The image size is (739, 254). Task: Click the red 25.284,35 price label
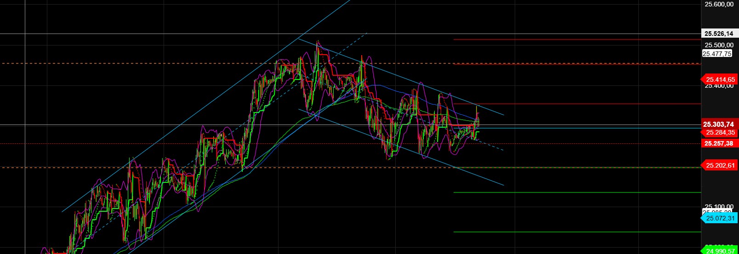[720, 133]
